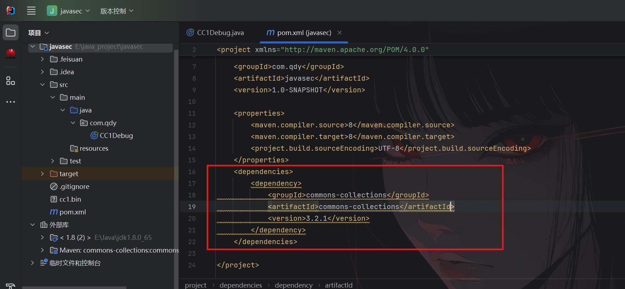Expand the test folder
The image size is (625, 289).
pyautogui.click(x=53, y=161)
